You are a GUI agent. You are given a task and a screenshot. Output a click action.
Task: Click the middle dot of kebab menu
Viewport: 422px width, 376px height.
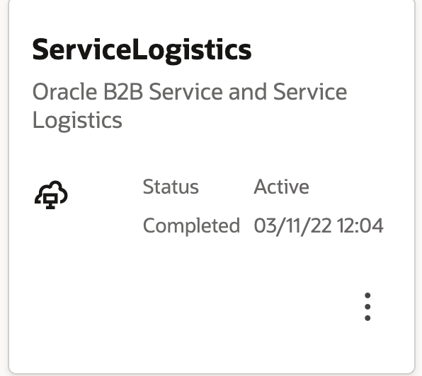367,307
